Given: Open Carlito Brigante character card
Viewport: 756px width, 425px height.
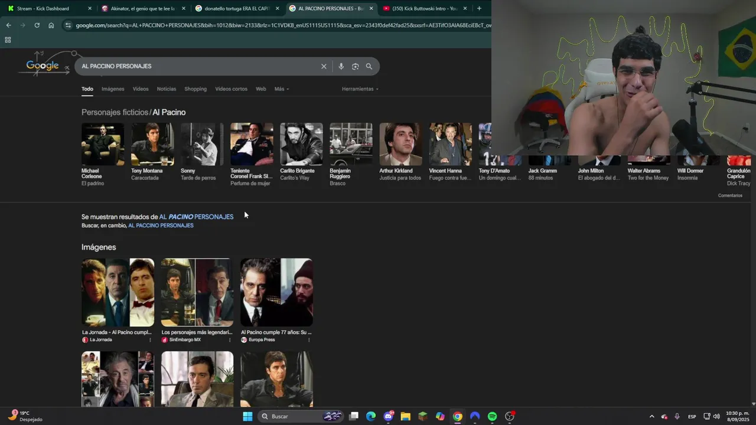Looking at the screenshot, I should pyautogui.click(x=301, y=152).
